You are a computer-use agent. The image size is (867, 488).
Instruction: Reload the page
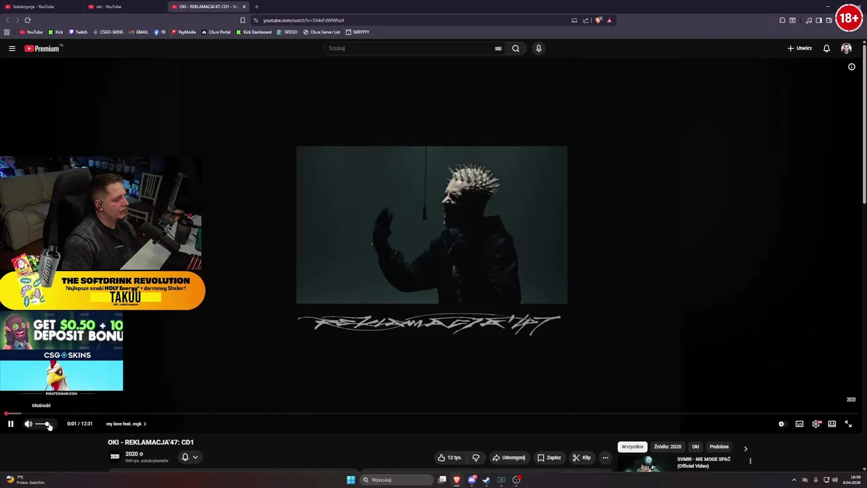pos(28,20)
